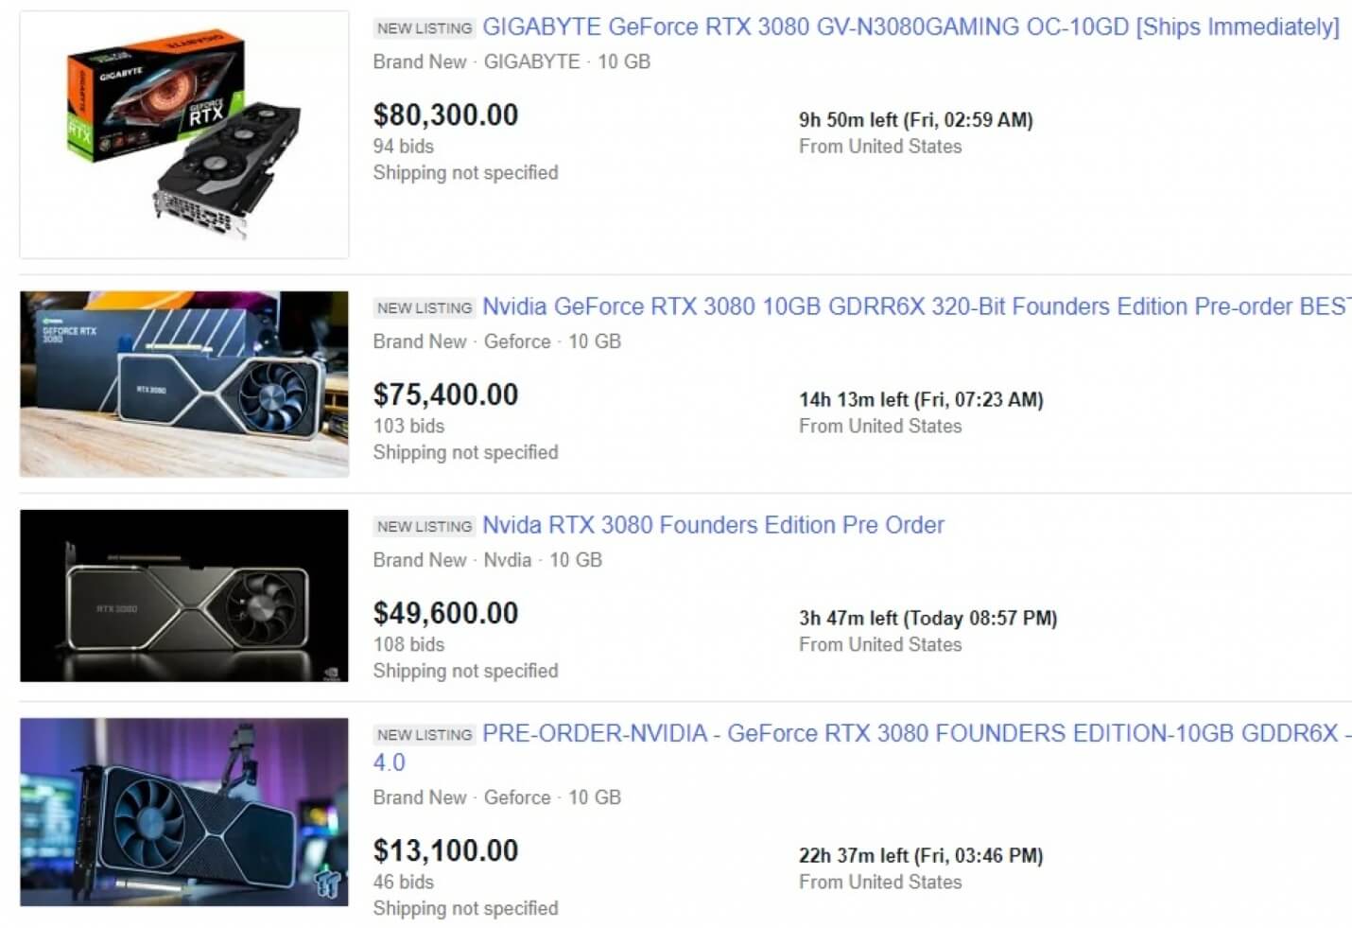Open the Nvidia GeForce RTX 3080 10GB GDRR6X listing
The height and width of the screenshot is (928, 1352).
click(916, 306)
